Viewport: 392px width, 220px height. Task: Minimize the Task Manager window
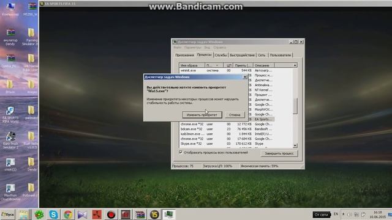point(291,42)
